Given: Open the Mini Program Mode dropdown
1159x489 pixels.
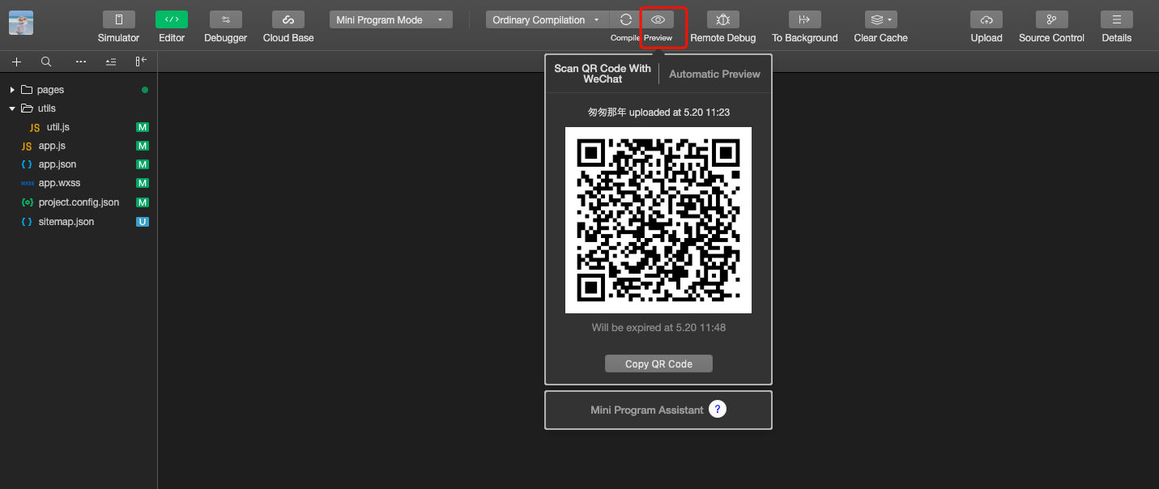Looking at the screenshot, I should point(391,19).
